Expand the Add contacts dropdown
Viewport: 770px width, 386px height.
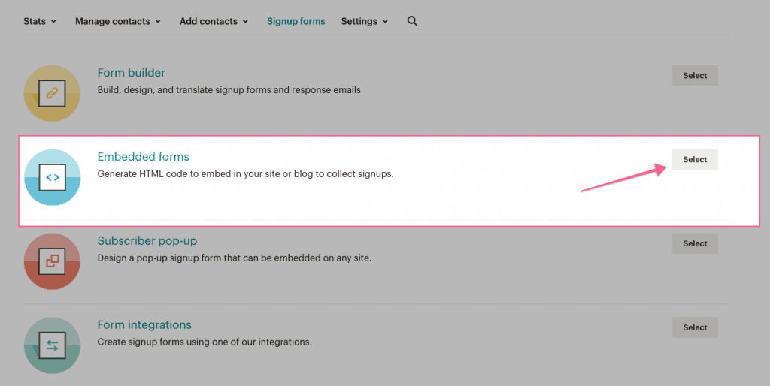214,21
